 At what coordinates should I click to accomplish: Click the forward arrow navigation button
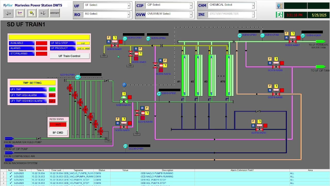coord(43,13)
